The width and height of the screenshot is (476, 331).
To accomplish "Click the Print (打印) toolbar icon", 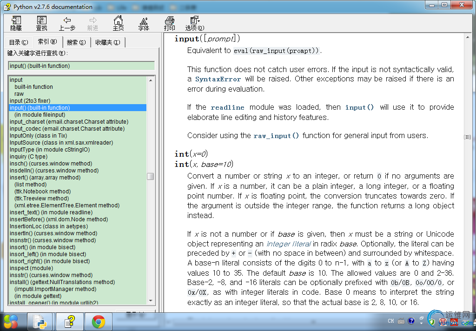I will point(169,23).
